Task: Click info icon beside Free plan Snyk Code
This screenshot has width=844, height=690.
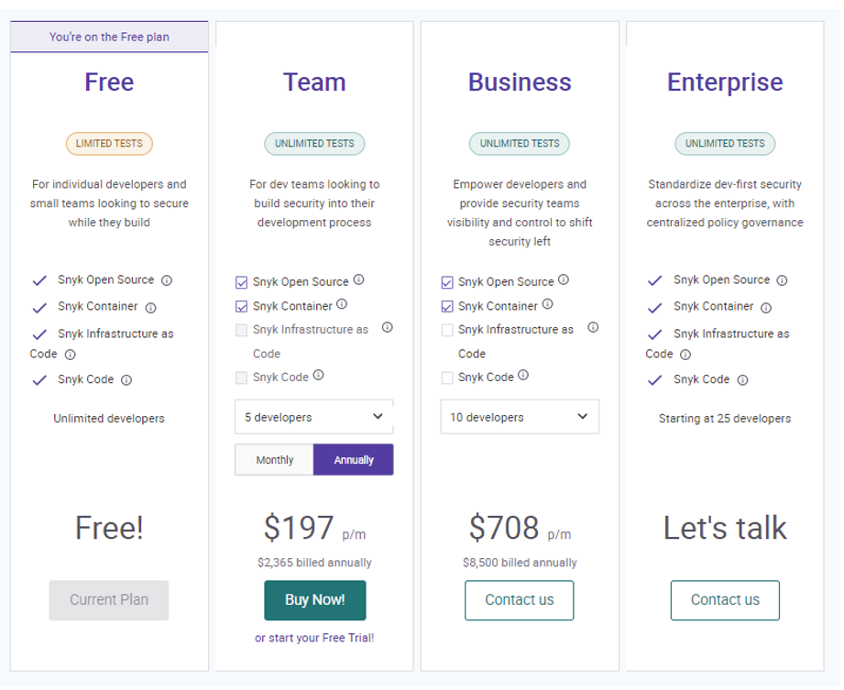Action: point(126,380)
